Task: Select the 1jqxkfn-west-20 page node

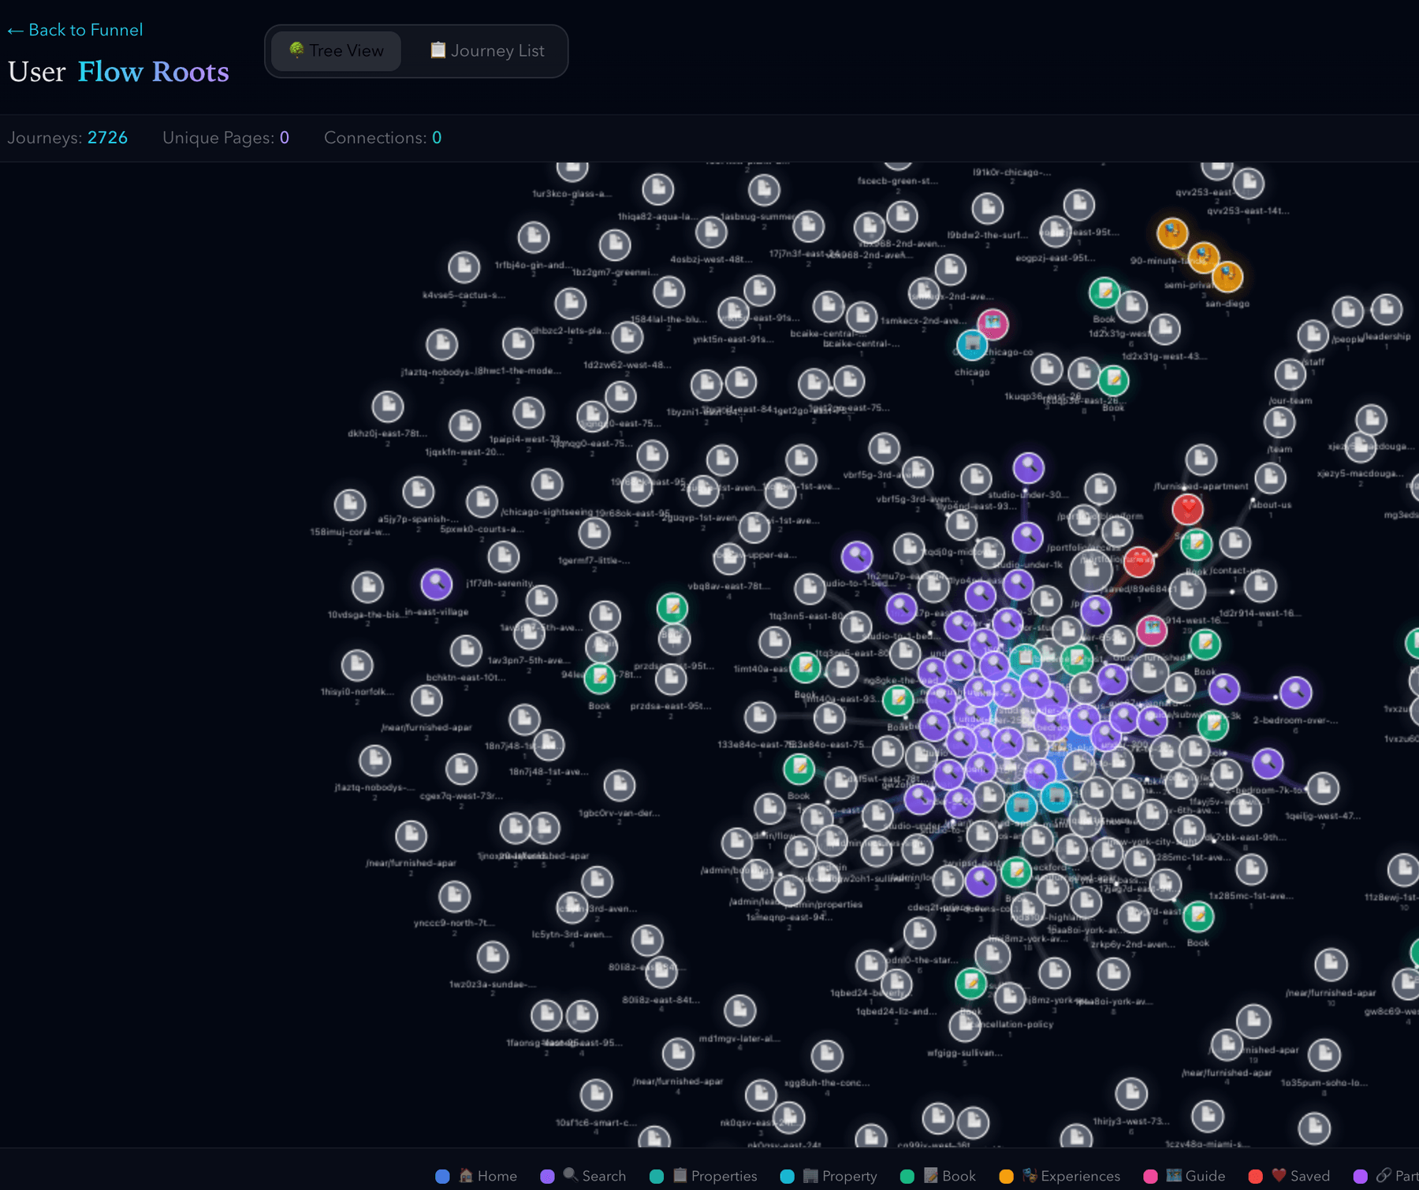Action: (464, 426)
